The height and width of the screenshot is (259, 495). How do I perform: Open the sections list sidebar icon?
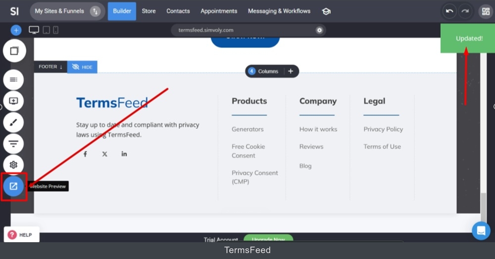click(x=13, y=80)
